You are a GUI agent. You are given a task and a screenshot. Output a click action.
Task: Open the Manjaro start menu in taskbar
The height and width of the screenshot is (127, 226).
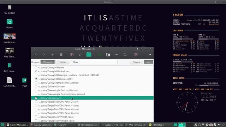point(2,125)
